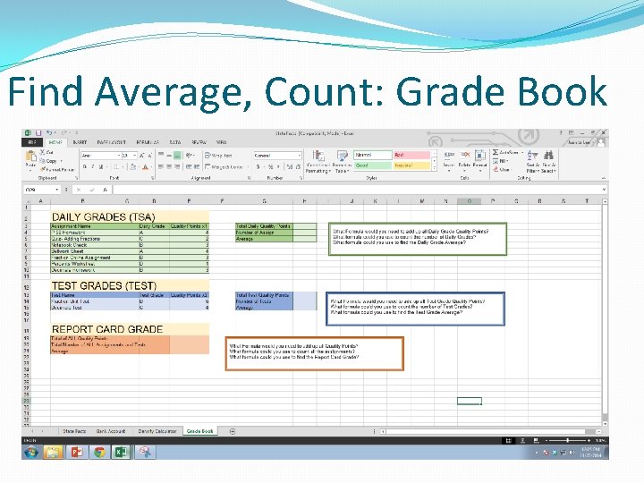Toggle Underline formatting

100,166
